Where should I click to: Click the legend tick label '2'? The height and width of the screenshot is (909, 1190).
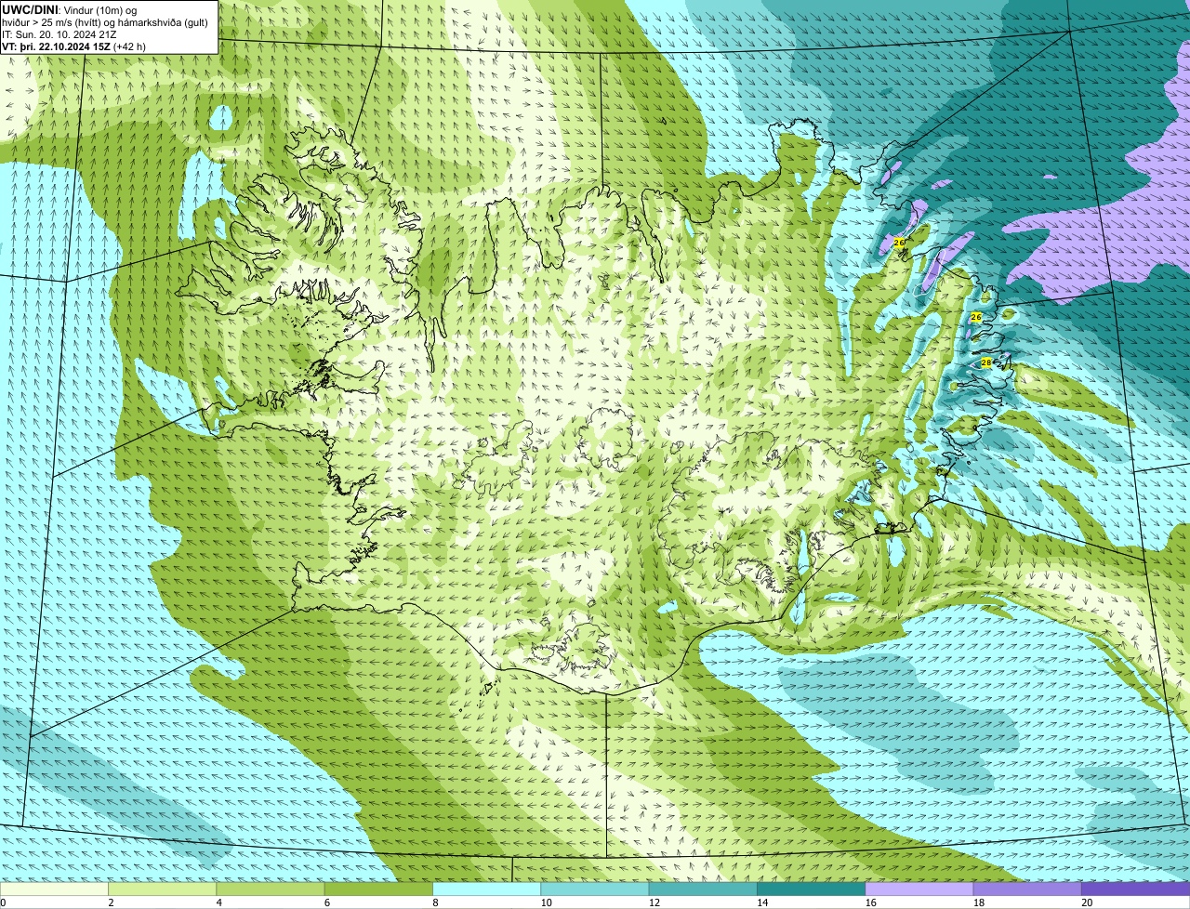111,902
